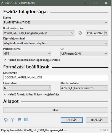Open the Cél UEFI dropdown
Screen dimensions: 112x133
coord(84,53)
